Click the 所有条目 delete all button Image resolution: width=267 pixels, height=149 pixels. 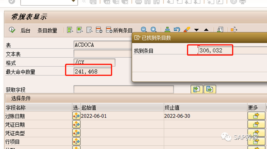coord(119,30)
